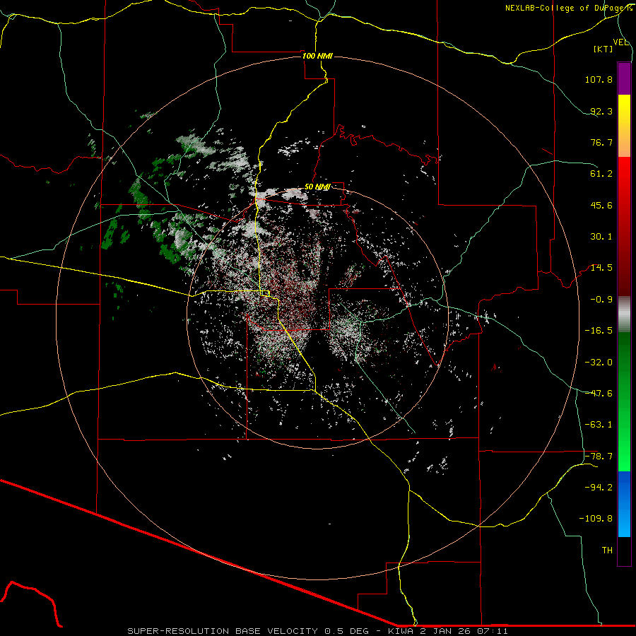
Task: Click the 100 NMI range ring label
Action: 317,56
